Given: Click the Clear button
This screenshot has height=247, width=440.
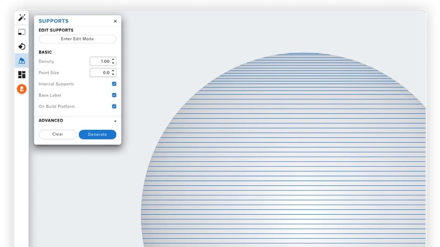Looking at the screenshot, I should click(58, 134).
